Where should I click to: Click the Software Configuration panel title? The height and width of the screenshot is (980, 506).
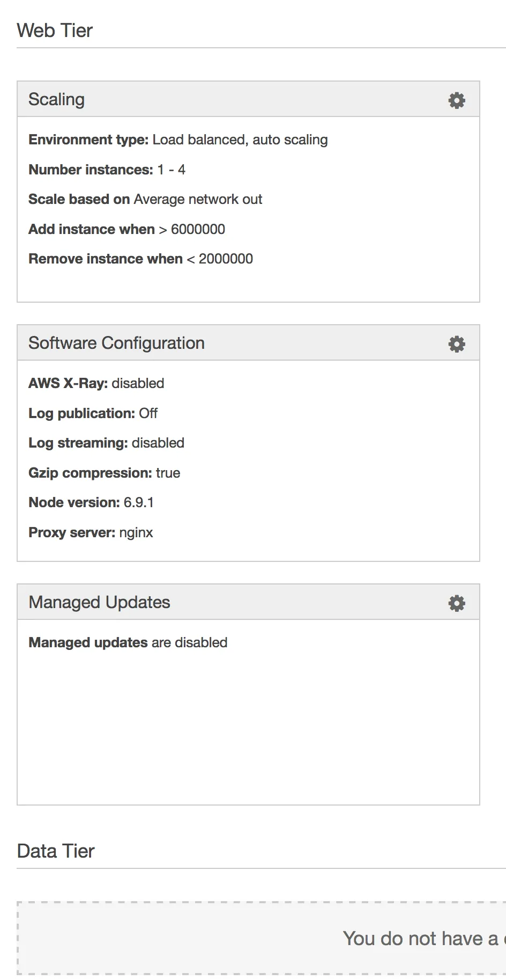point(116,343)
